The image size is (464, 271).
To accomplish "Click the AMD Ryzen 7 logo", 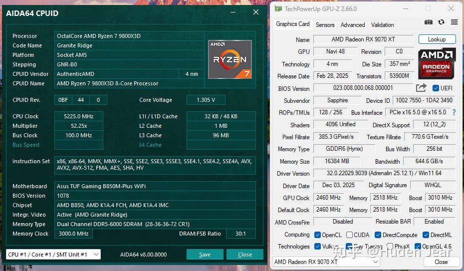I will click(230, 59).
